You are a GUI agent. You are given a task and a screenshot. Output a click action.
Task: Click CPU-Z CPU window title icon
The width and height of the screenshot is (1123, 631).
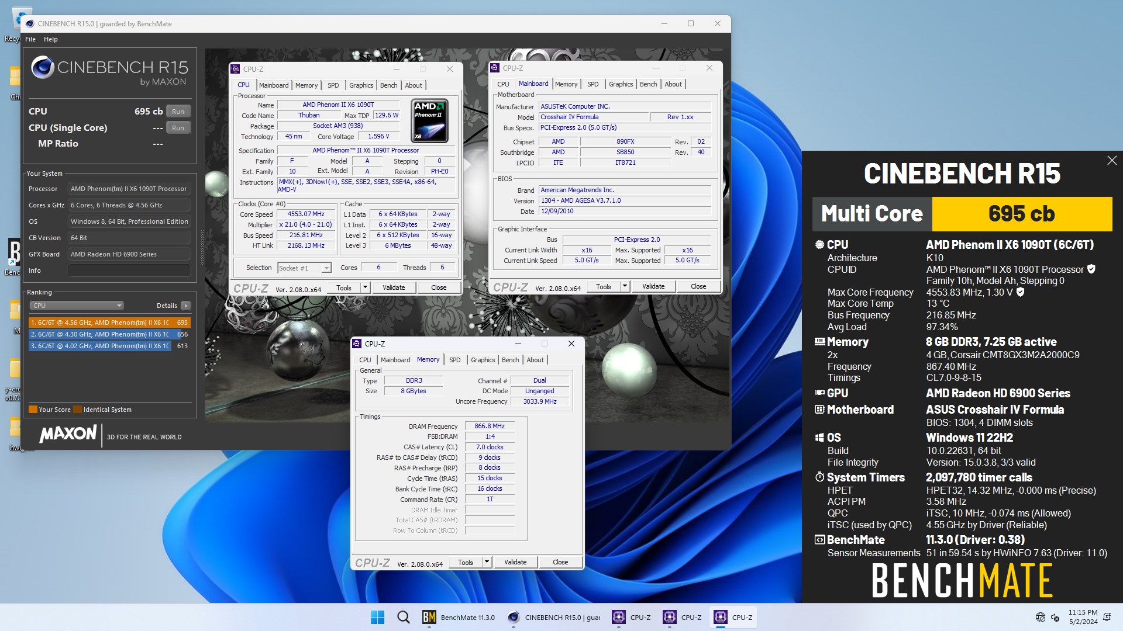(x=235, y=69)
